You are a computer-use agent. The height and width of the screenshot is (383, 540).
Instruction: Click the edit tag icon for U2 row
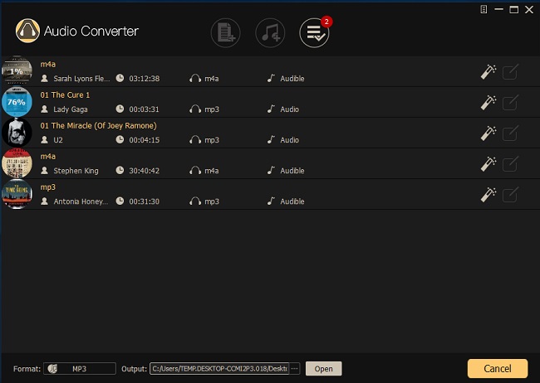click(x=510, y=133)
